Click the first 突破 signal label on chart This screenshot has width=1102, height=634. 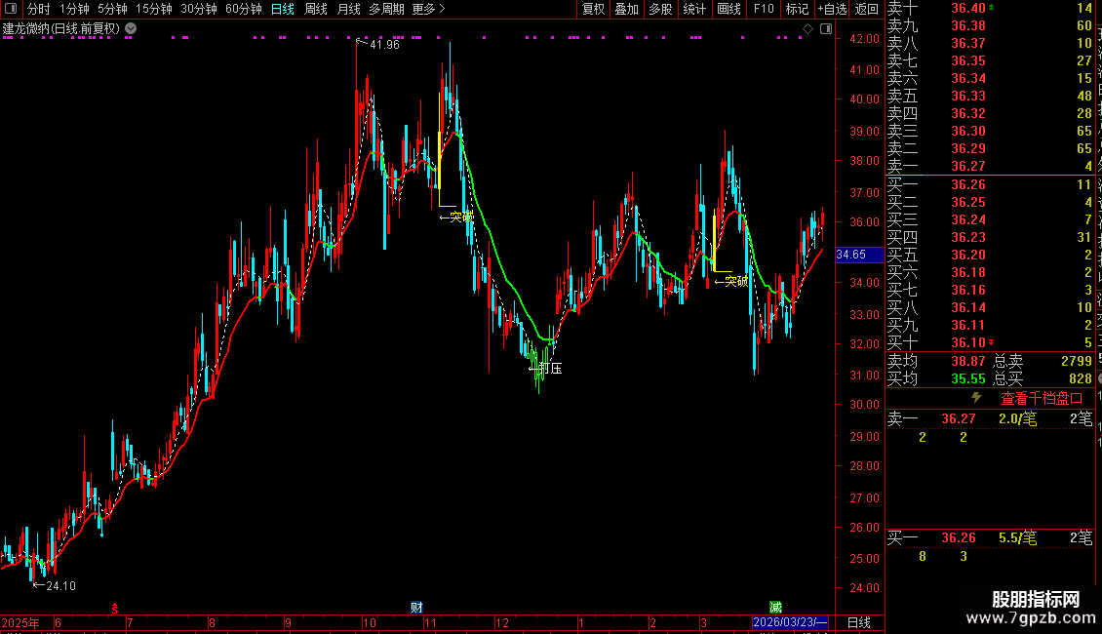tap(456, 217)
